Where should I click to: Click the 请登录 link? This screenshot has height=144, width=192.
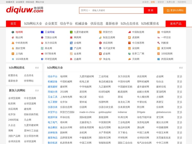pos(161,2)
